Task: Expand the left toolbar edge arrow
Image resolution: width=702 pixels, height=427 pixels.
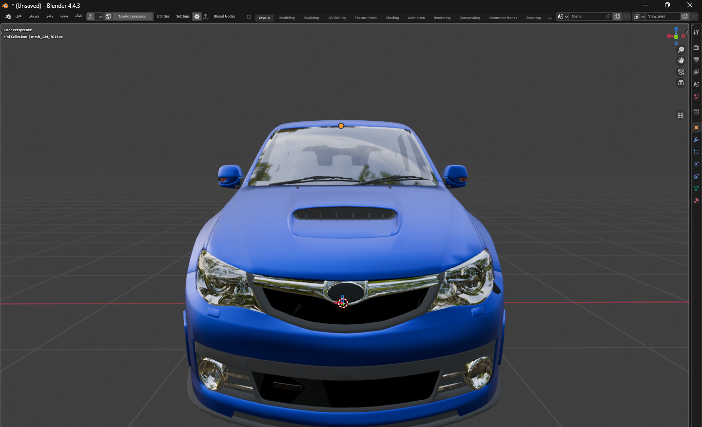Action: coord(1,33)
